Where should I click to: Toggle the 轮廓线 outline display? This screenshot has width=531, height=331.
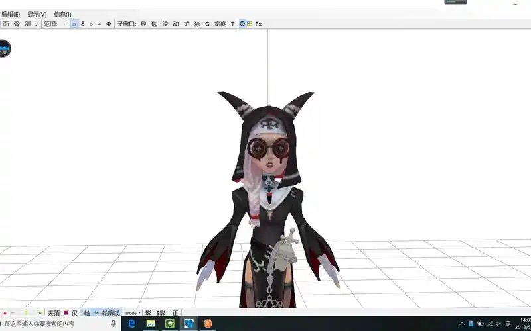111,313
